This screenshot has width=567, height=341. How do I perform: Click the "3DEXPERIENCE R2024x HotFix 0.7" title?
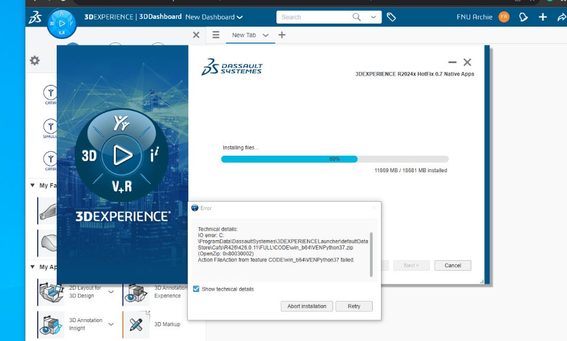[x=415, y=74]
